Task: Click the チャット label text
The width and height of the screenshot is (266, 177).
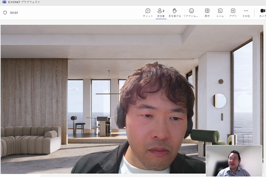Action: pyautogui.click(x=148, y=16)
